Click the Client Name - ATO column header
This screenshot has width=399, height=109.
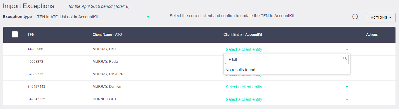click(107, 35)
